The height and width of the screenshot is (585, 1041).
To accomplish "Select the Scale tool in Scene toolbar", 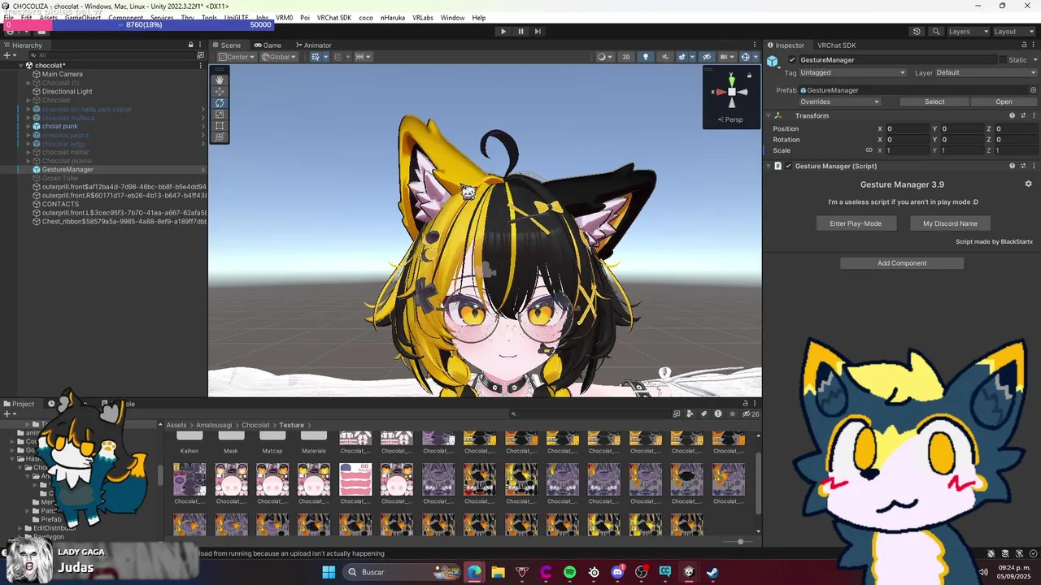I will 220,115.
